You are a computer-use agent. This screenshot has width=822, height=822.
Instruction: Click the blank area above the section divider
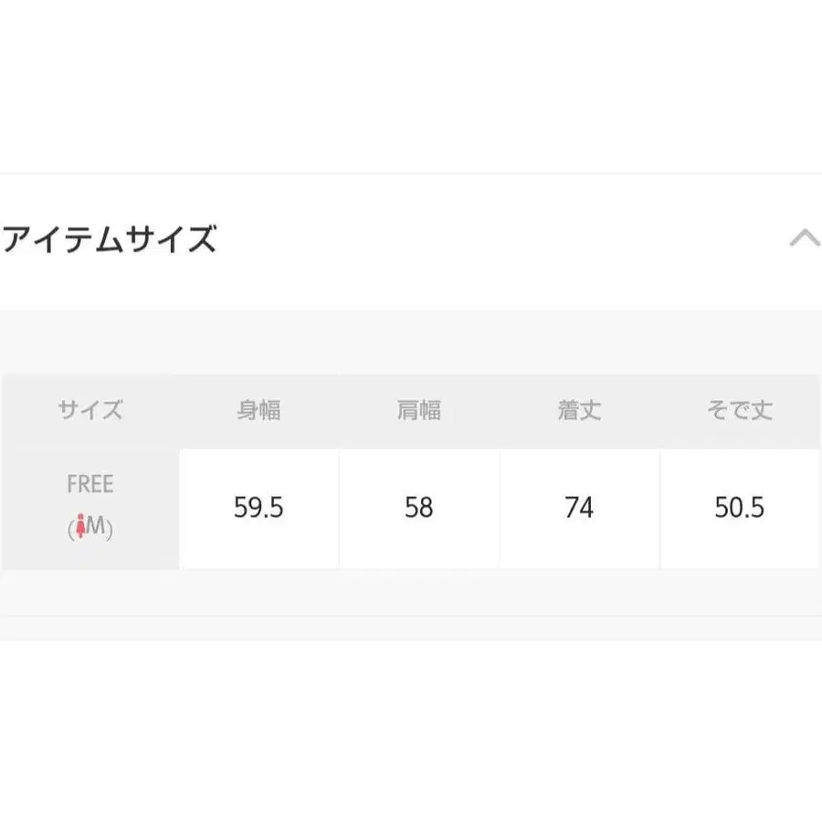tap(411, 86)
